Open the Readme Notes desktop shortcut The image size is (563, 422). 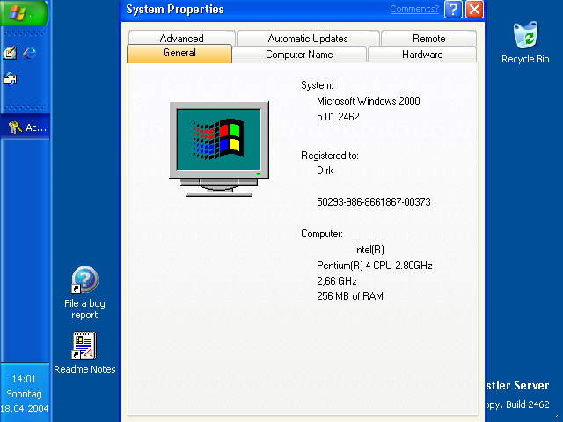pos(84,353)
